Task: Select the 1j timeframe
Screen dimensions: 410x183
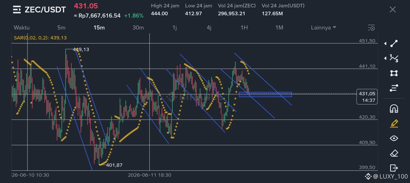Action: [174, 27]
